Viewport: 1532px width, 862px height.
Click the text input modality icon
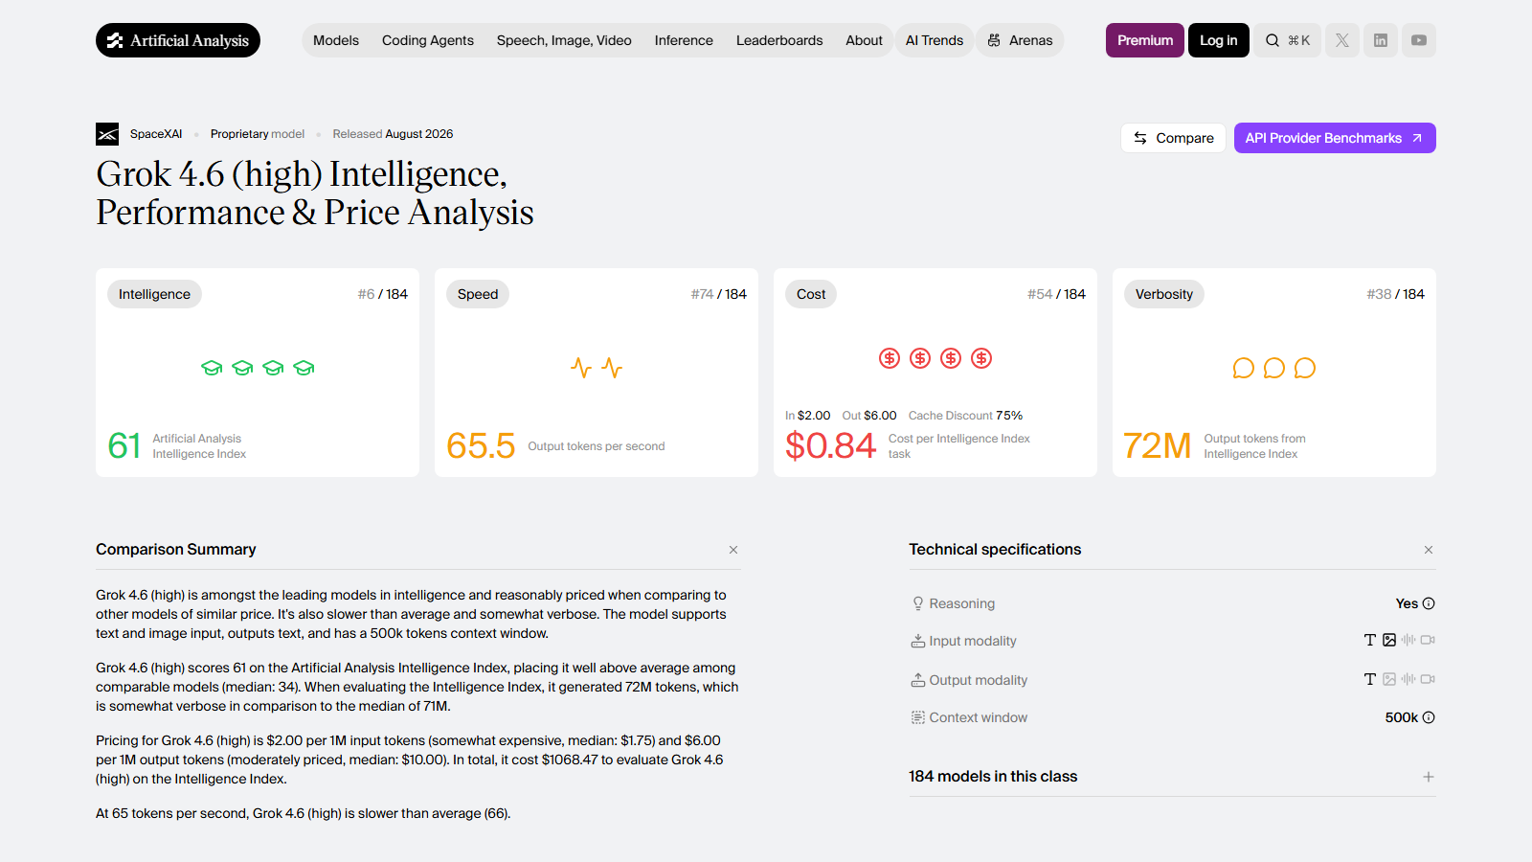click(1370, 640)
